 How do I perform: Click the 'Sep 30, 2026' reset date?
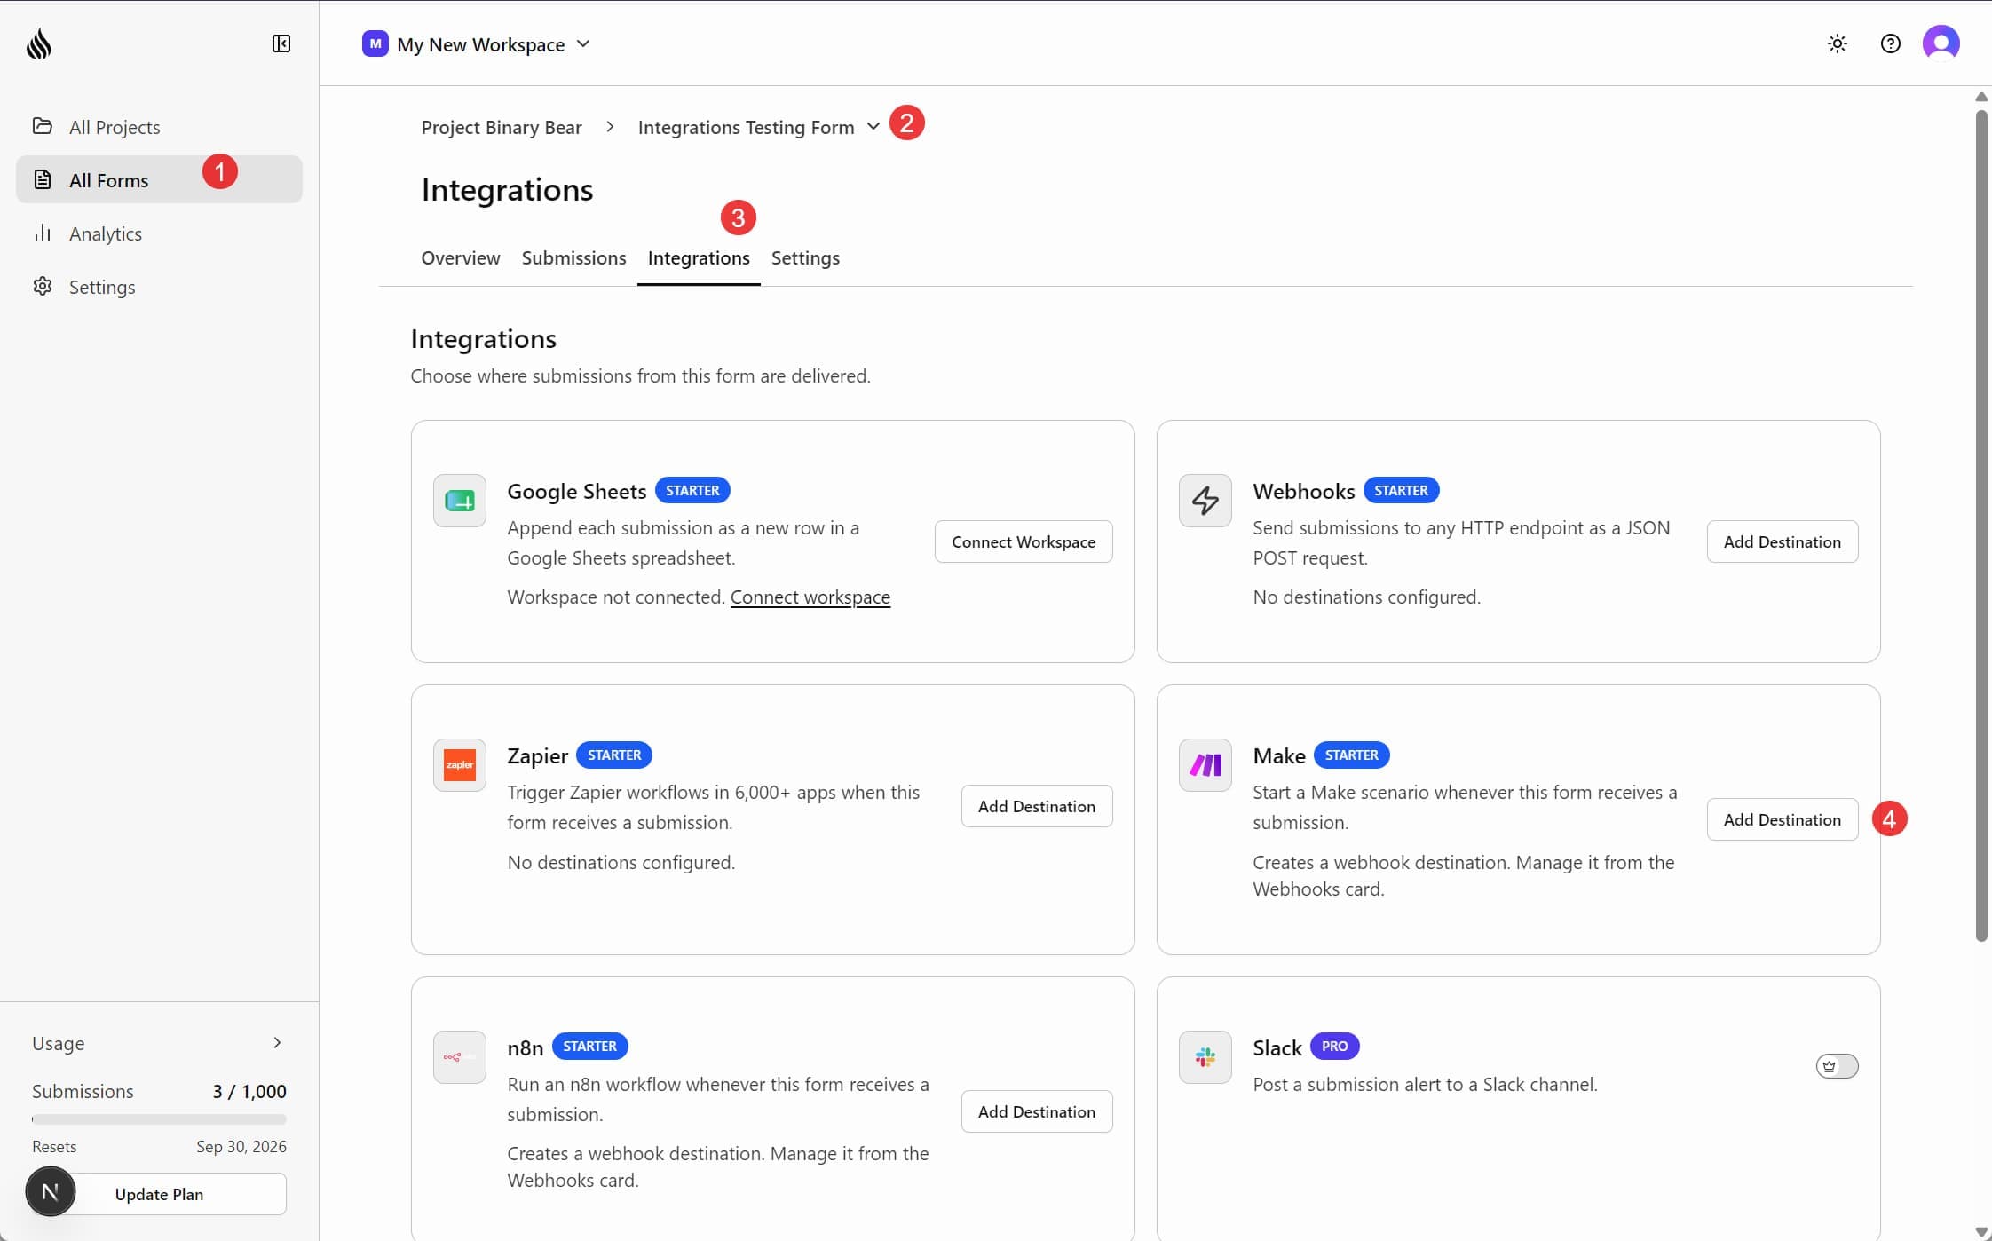pyautogui.click(x=241, y=1146)
